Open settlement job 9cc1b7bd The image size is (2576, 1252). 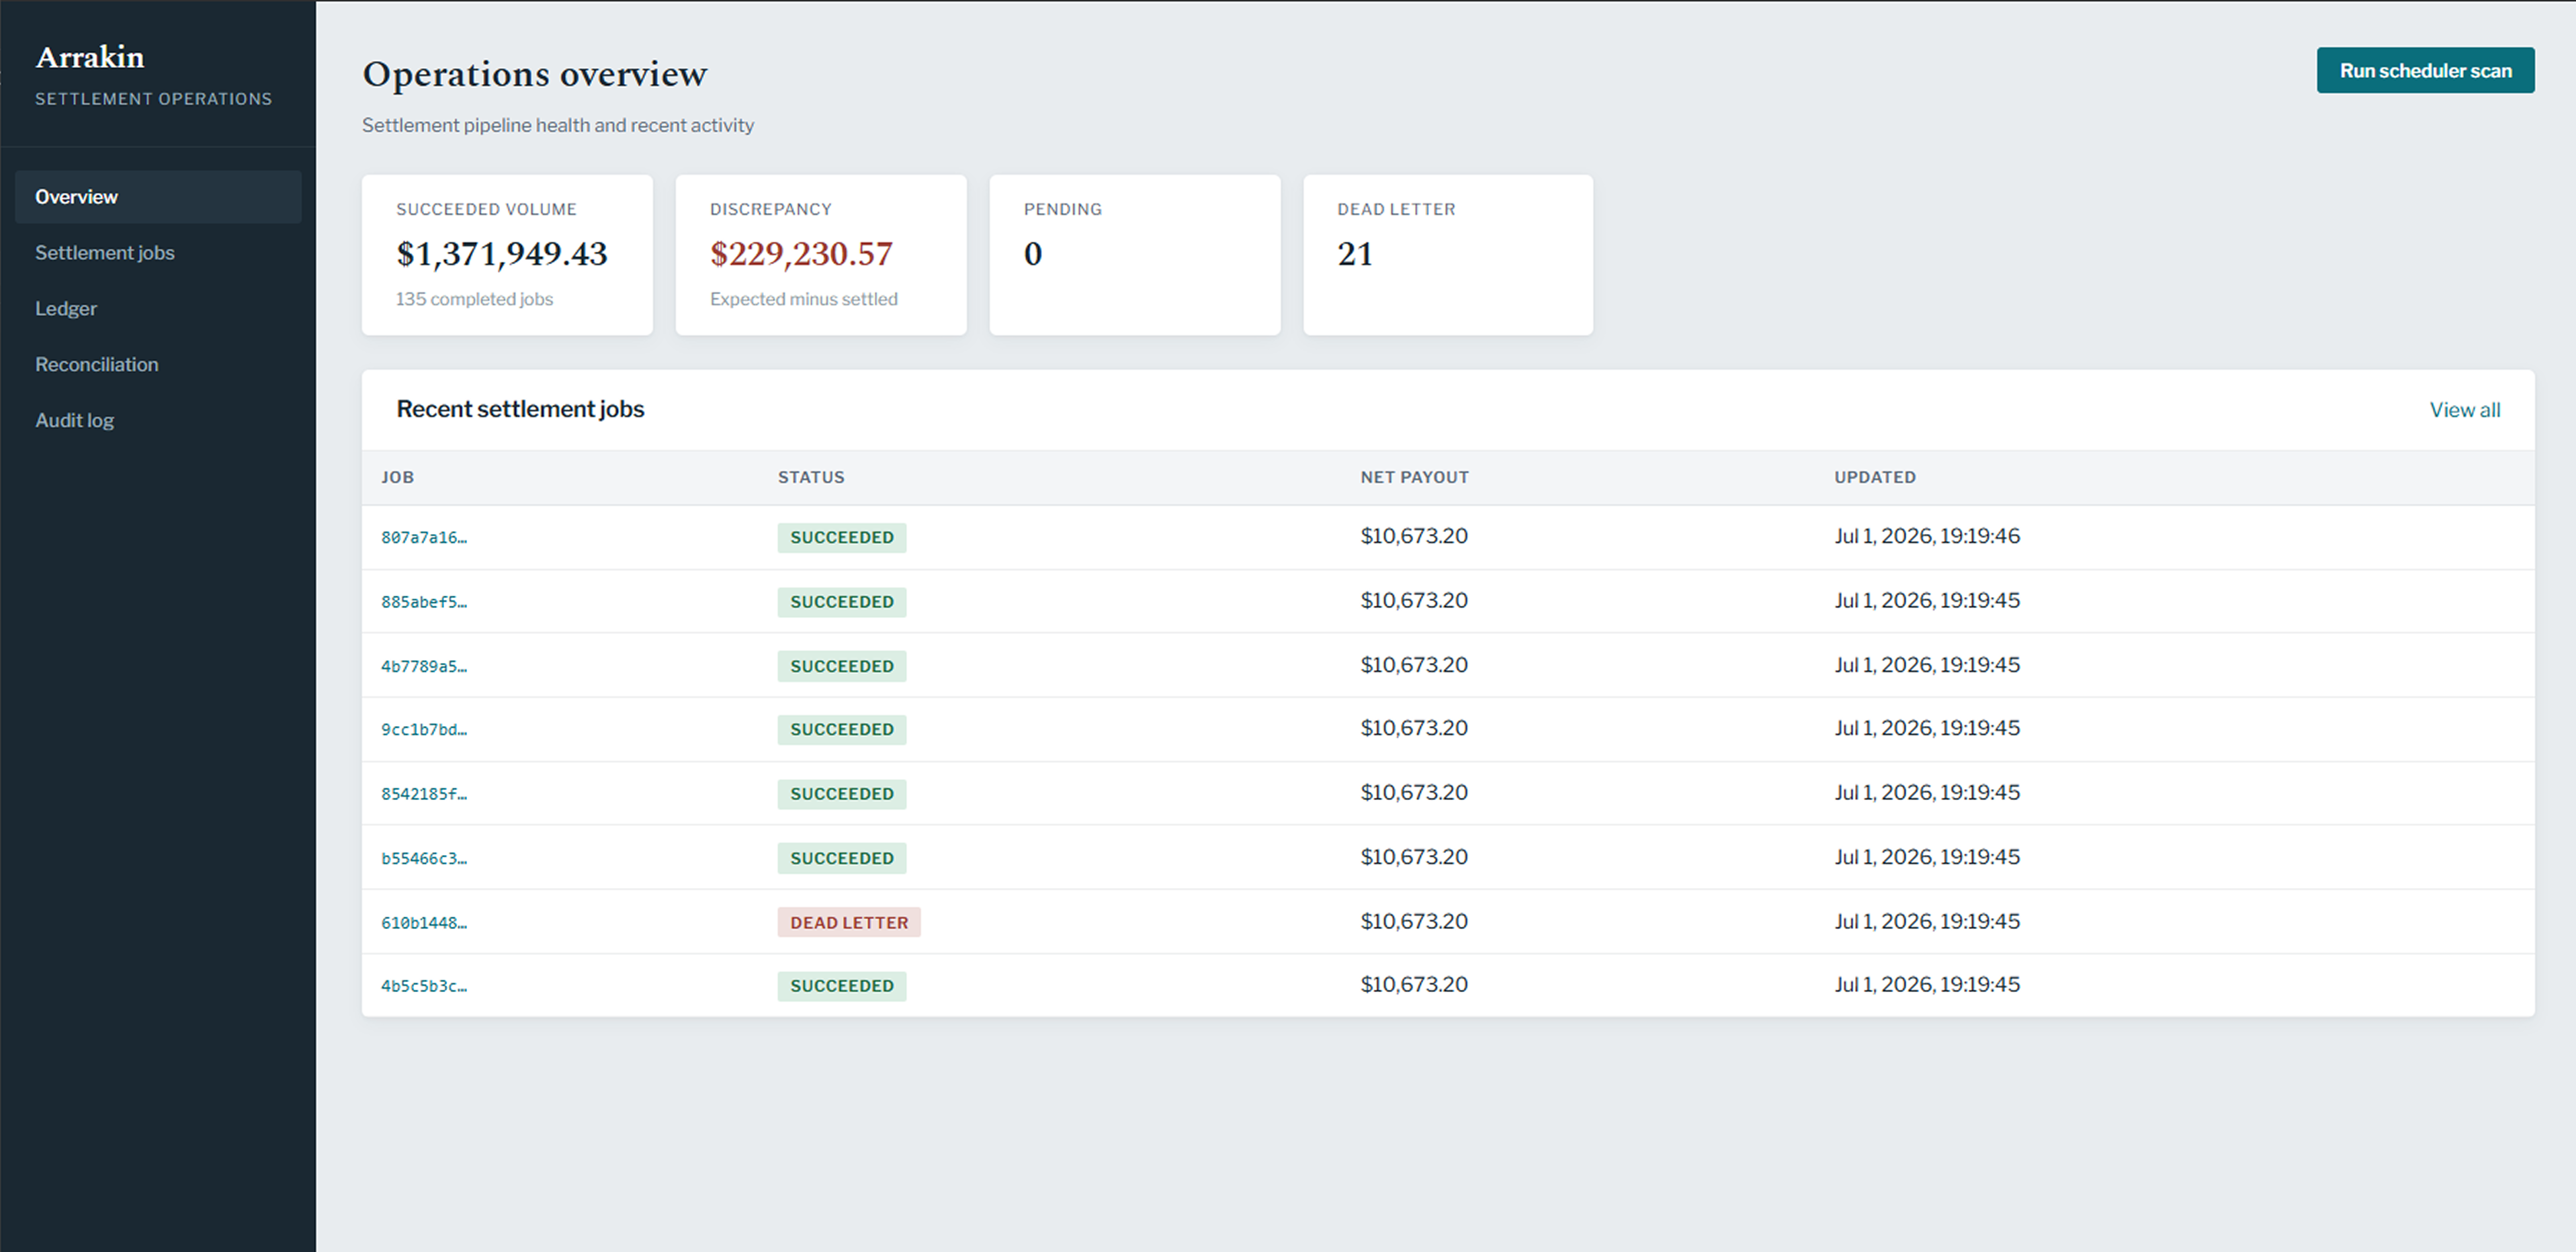pyautogui.click(x=424, y=730)
